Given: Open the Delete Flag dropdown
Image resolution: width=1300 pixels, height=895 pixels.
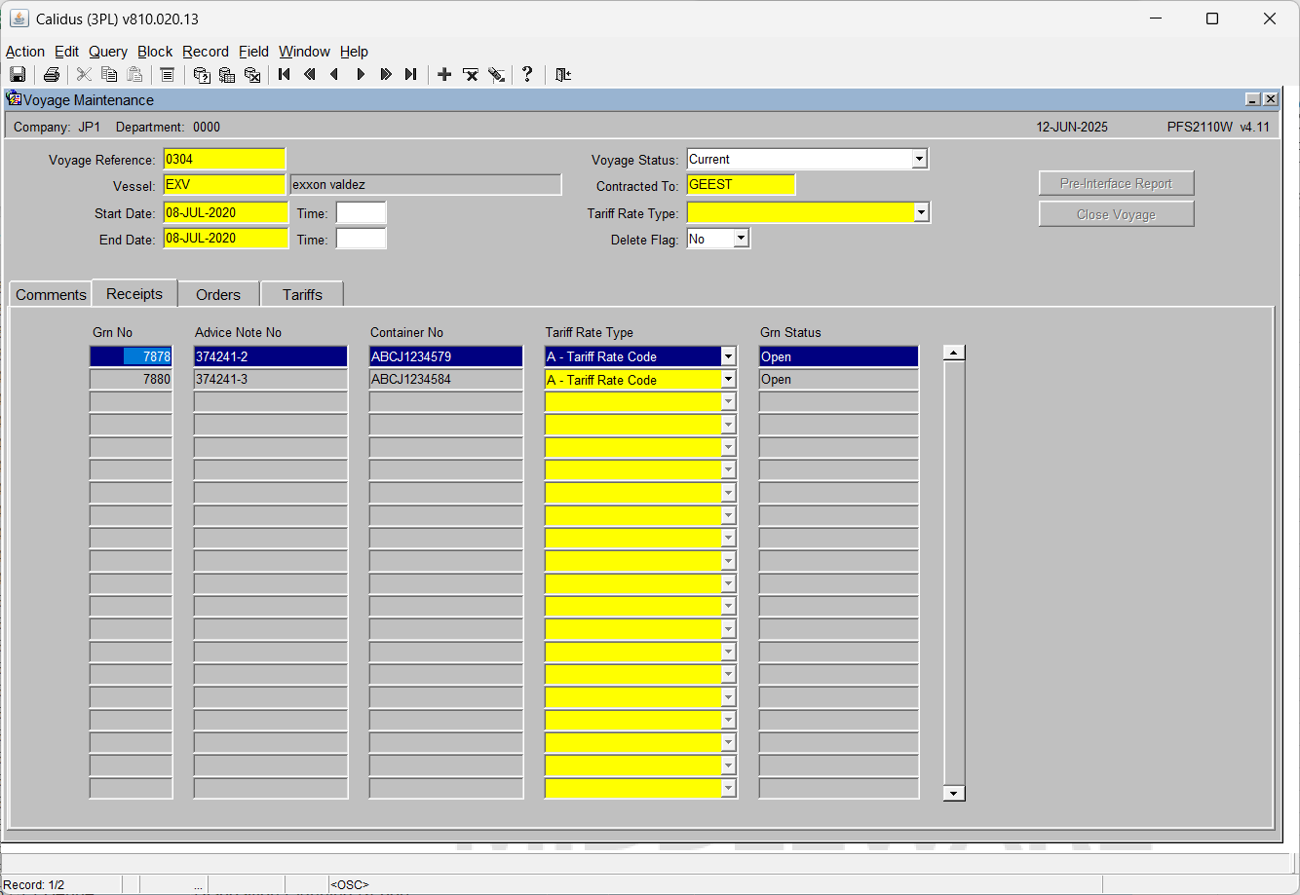Looking at the screenshot, I should click(x=741, y=239).
